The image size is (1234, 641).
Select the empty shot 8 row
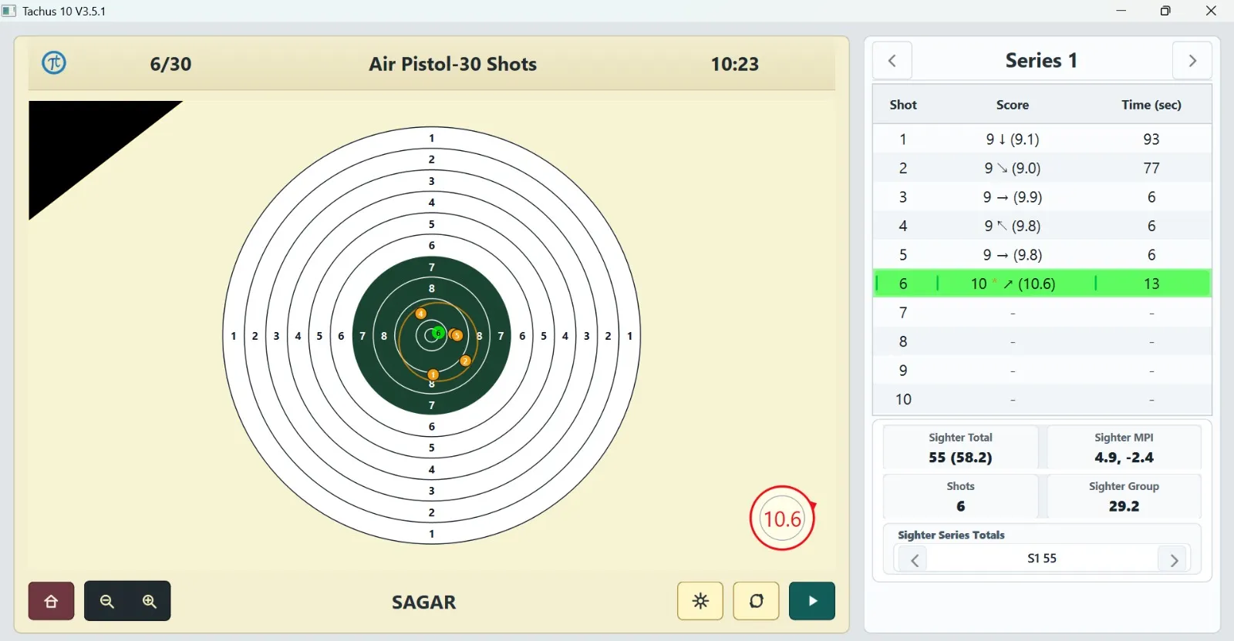coord(1042,341)
